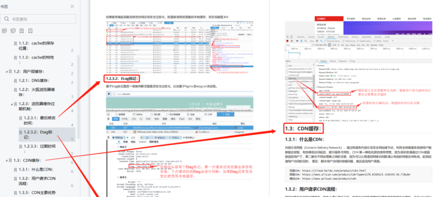Click XHR filter in Firefox network screenshot
444x197 pixels.
click(x=148, y=119)
